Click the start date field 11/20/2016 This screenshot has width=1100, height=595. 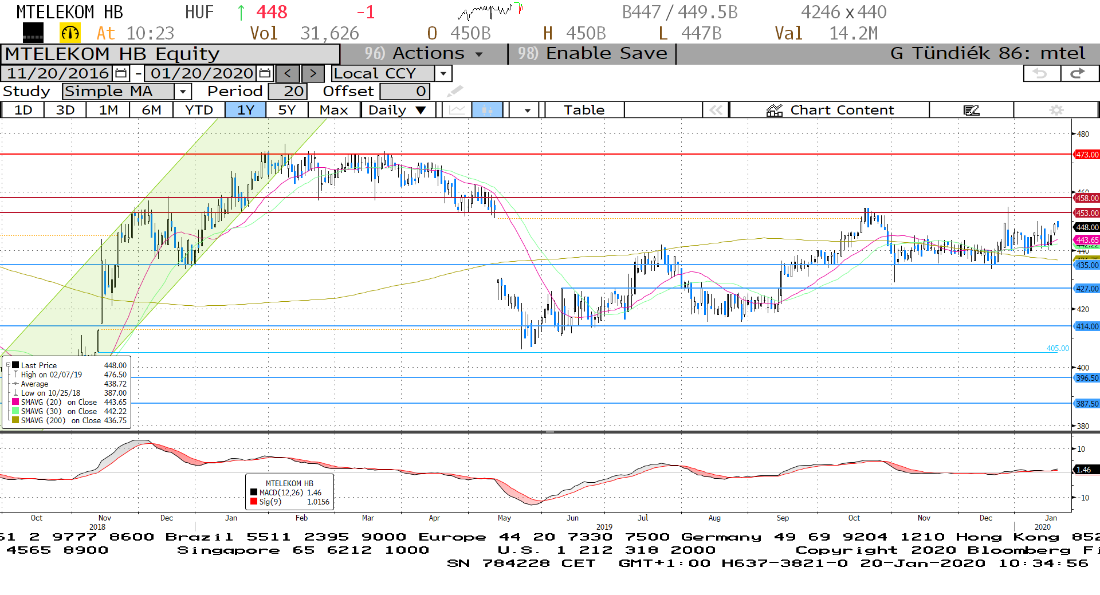tap(58, 73)
